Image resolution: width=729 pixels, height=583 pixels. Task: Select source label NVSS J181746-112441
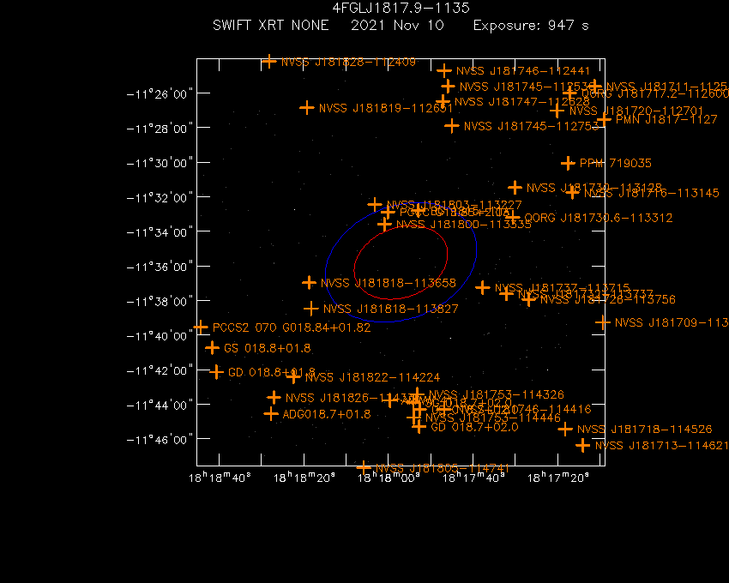522,70
